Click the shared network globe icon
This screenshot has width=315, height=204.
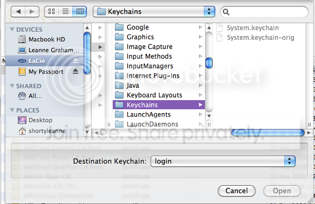click(x=22, y=96)
